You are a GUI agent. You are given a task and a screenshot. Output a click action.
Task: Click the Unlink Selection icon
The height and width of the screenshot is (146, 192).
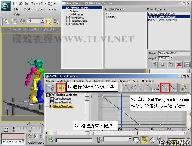click(x=14, y=21)
